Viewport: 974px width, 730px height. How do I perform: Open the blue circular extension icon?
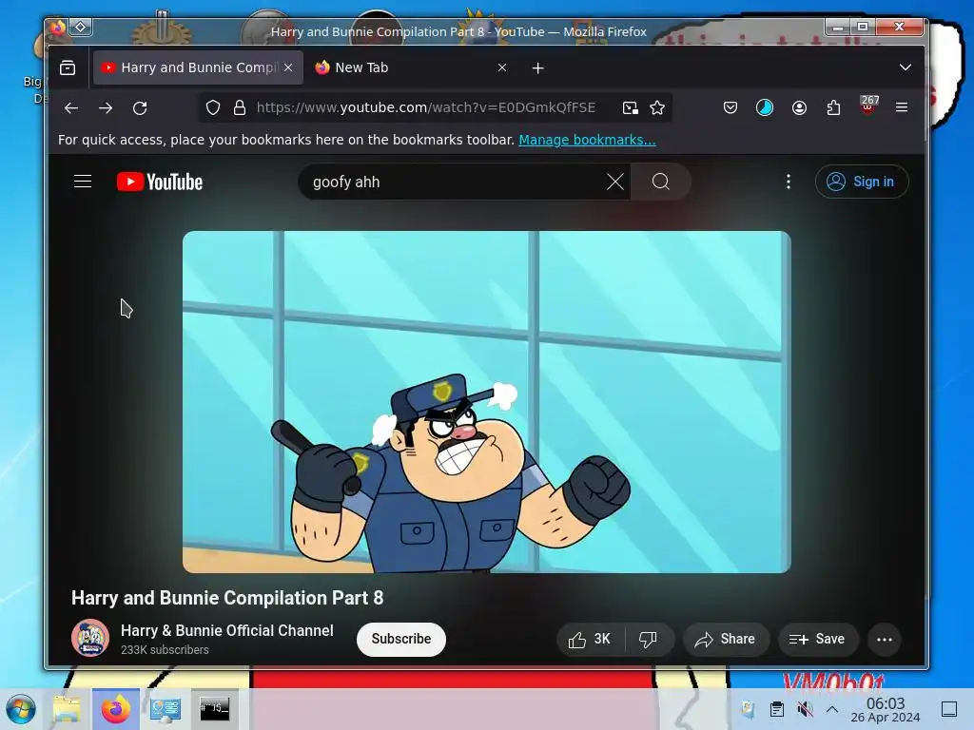click(x=765, y=108)
